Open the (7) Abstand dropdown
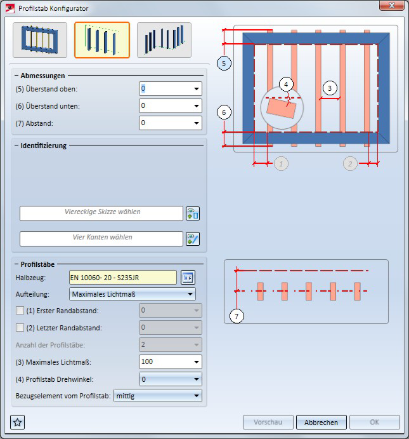 [197, 123]
